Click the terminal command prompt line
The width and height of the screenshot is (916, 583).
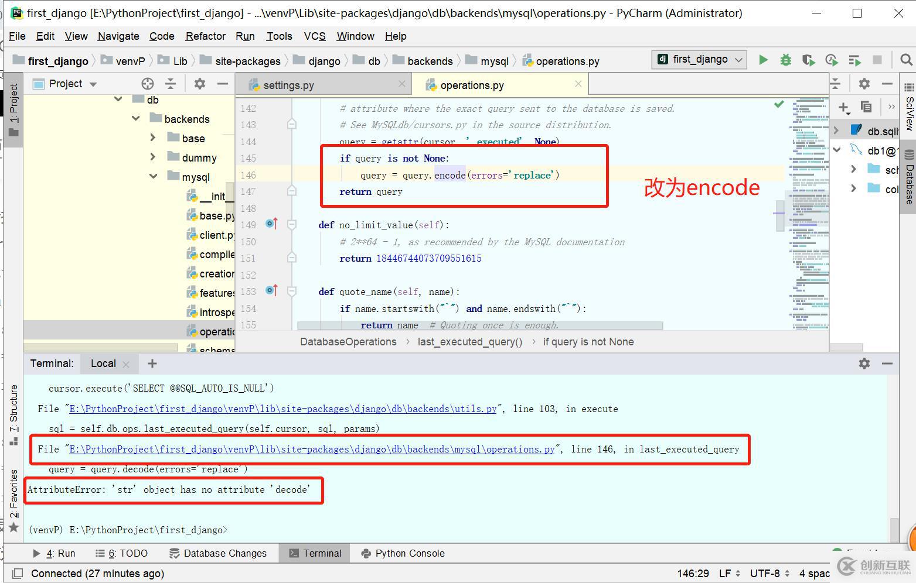[x=128, y=530]
